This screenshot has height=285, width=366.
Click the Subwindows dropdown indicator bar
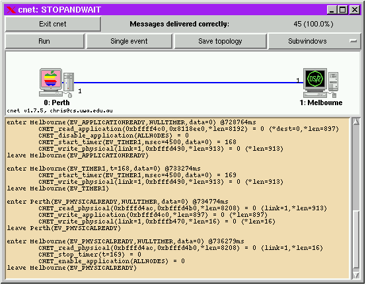point(353,41)
